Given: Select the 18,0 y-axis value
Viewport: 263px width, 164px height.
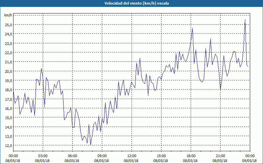Looking at the screenshot, I should pyautogui.click(x=8, y=90).
